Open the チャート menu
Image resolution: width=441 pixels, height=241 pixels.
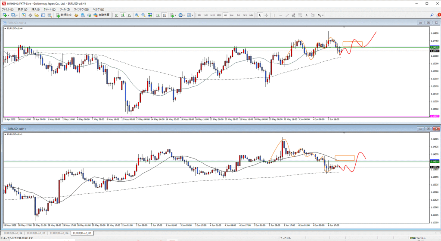point(50,9)
